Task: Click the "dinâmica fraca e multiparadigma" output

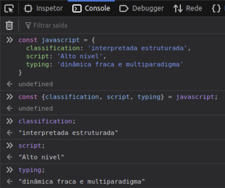Action: pyautogui.click(x=81, y=182)
